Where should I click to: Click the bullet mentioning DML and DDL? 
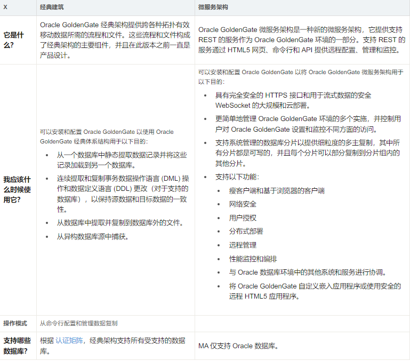(123, 194)
